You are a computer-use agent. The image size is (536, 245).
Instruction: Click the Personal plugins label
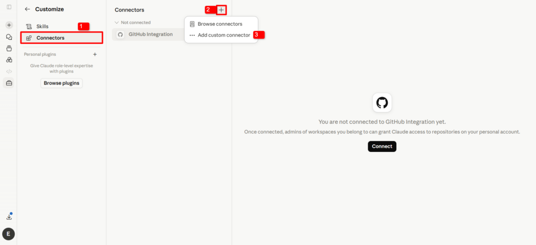click(x=40, y=54)
